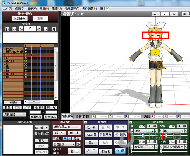Expand the +体(上) track group
The width and height of the screenshot is (190, 156).
[x=5, y=61]
